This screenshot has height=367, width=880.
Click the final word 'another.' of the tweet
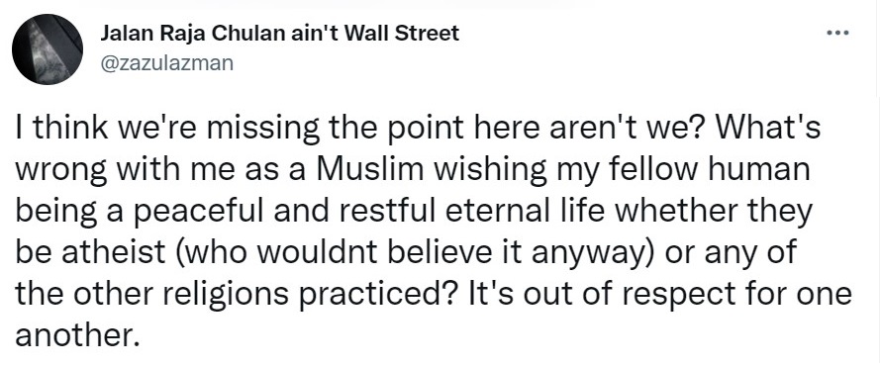point(76,334)
